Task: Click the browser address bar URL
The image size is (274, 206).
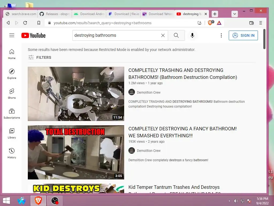Action: pyautogui.click(x=102, y=23)
